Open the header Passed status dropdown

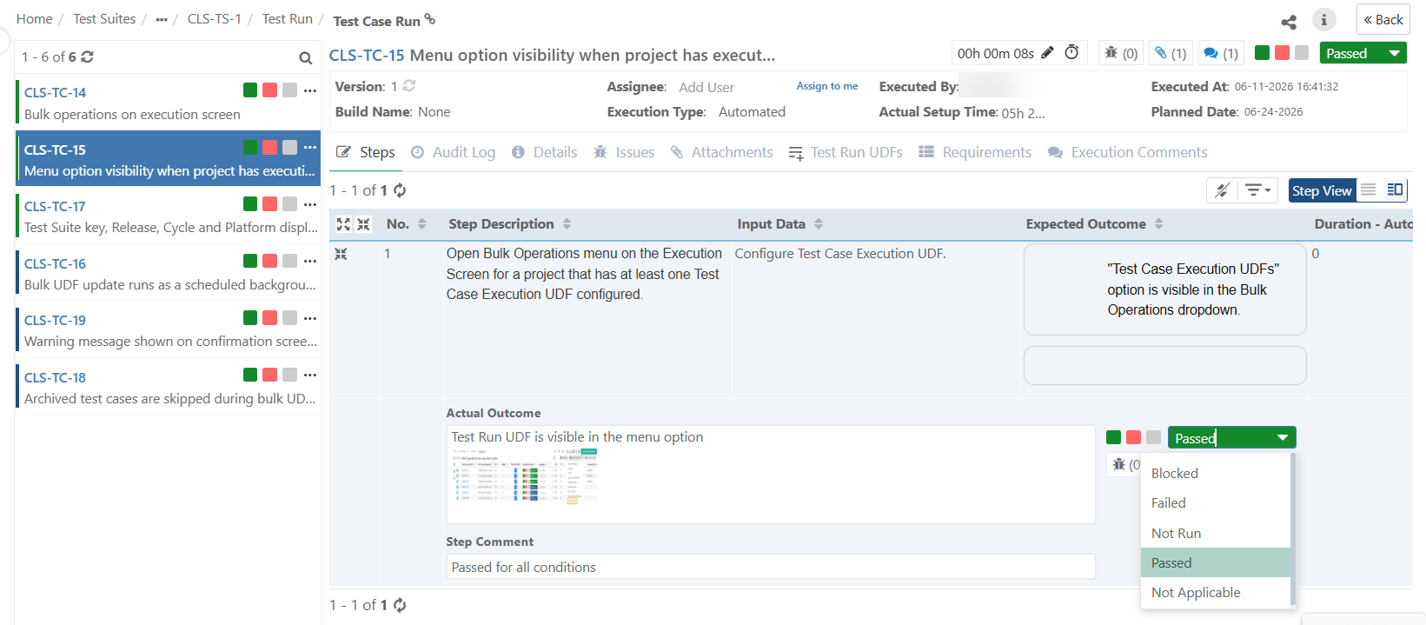pyautogui.click(x=1363, y=53)
